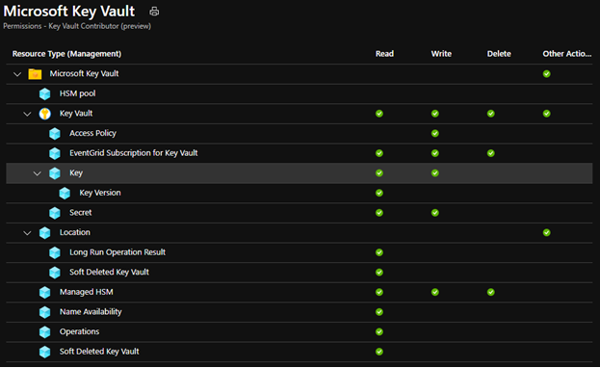Click the Operations cube icon

[x=44, y=332]
